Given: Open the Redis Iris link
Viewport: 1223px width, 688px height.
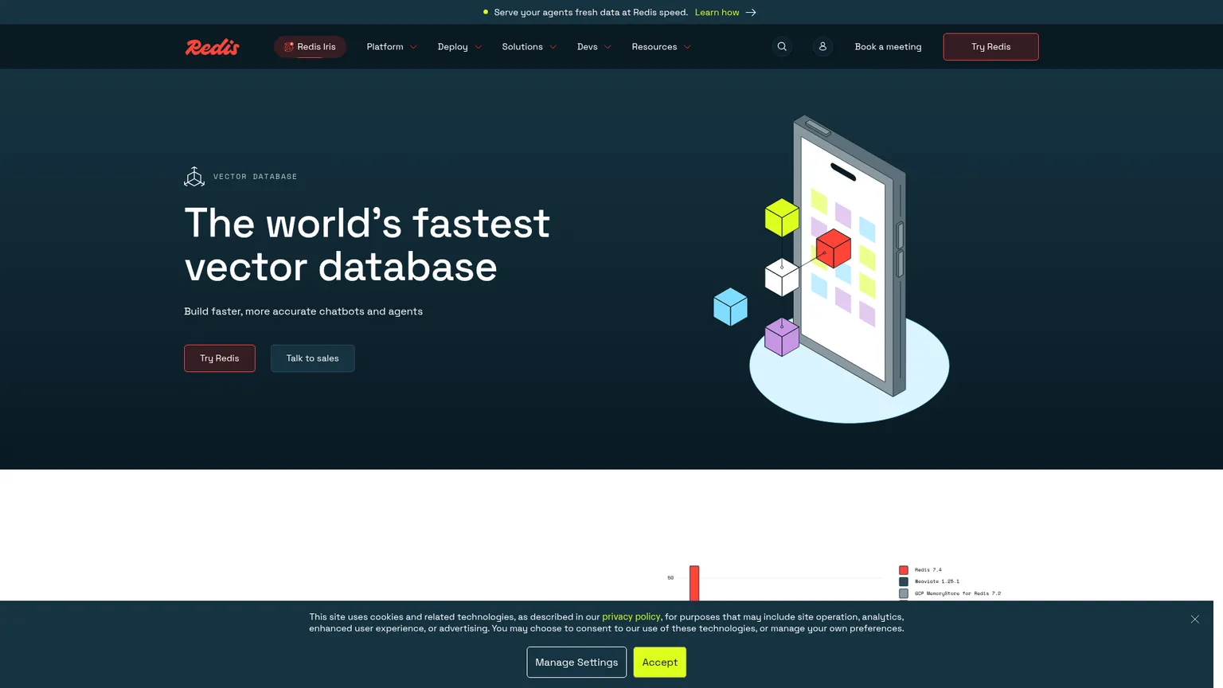Looking at the screenshot, I should pyautogui.click(x=310, y=47).
